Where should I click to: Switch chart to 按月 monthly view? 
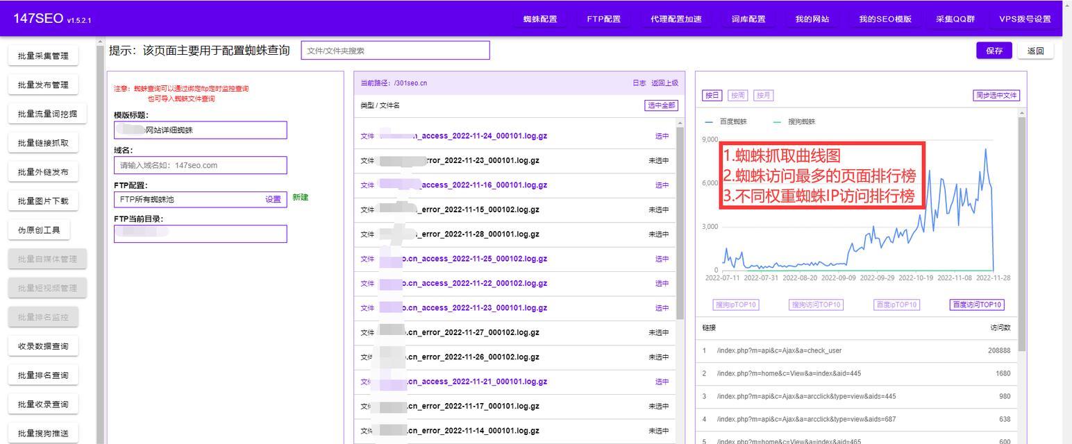pos(763,96)
